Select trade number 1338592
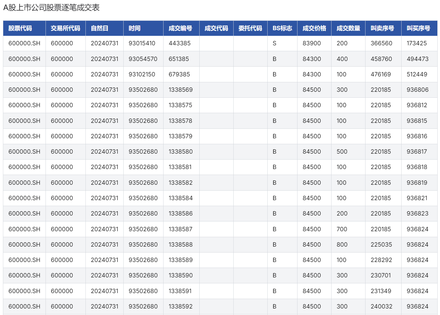The image size is (440, 315). [x=181, y=306]
